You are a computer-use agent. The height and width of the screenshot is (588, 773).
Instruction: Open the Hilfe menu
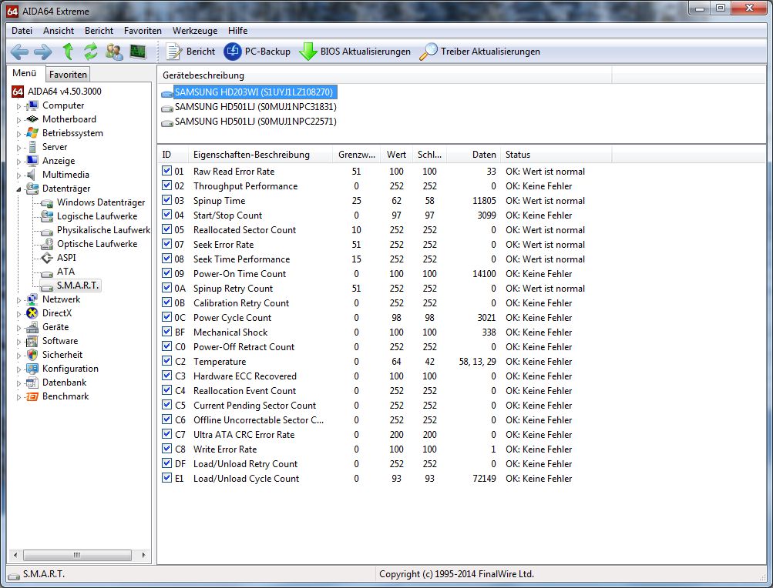click(x=237, y=31)
